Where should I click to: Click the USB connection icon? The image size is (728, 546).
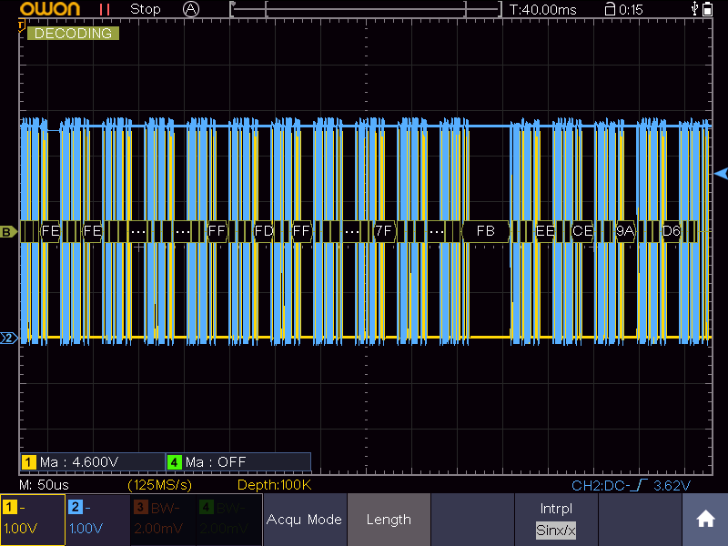(x=694, y=9)
